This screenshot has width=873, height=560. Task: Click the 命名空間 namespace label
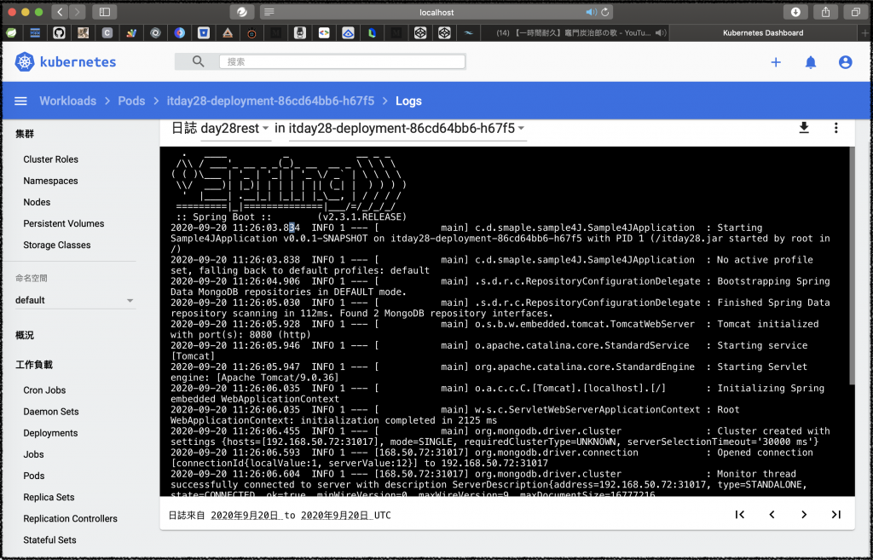[x=32, y=279]
